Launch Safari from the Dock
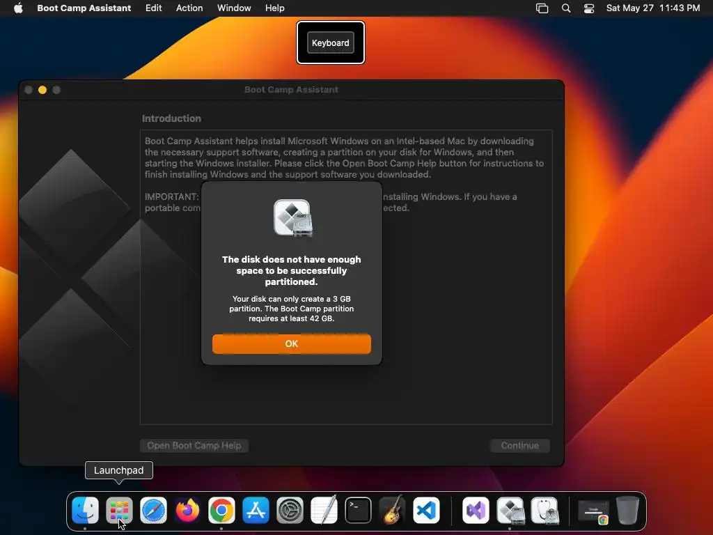The image size is (713, 535). point(153,510)
